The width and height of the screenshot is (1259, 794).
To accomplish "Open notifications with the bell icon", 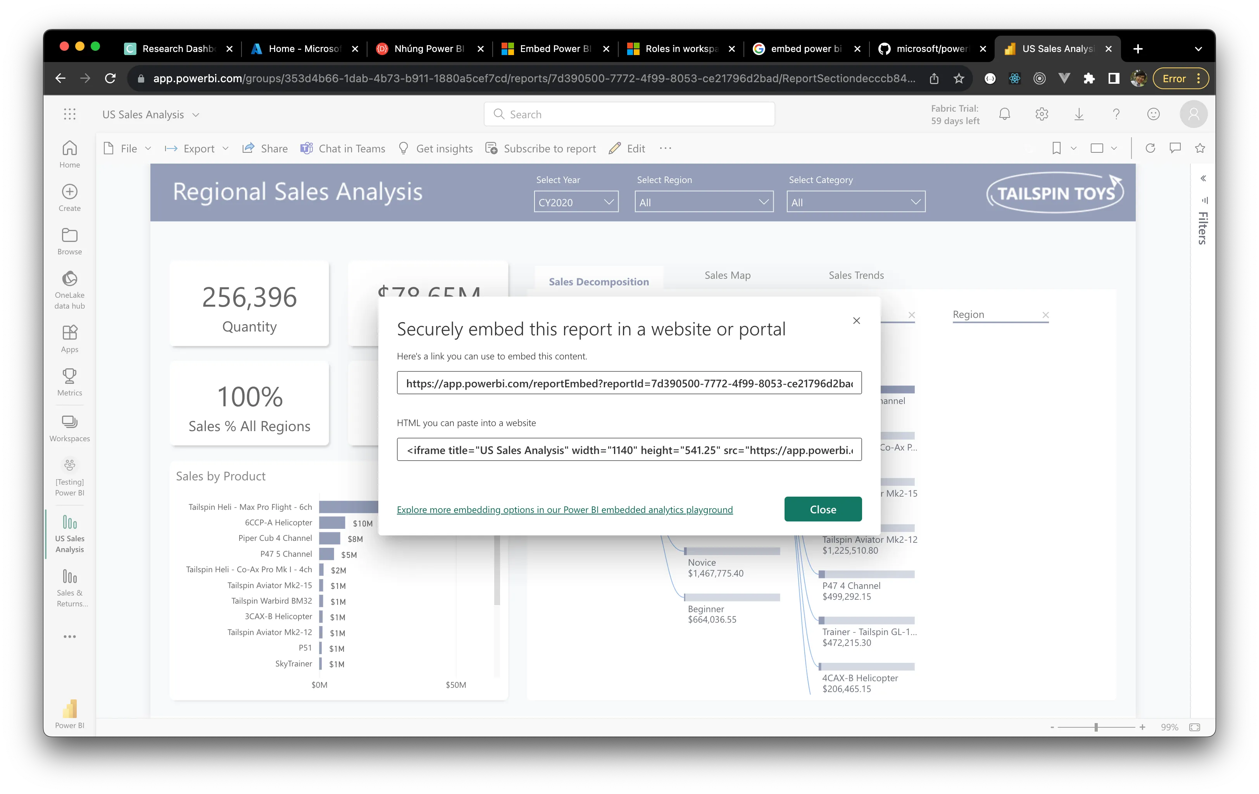I will coord(1004,114).
